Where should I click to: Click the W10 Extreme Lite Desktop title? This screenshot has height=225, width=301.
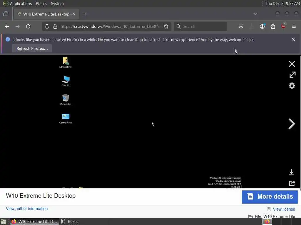pyautogui.click(x=41, y=196)
